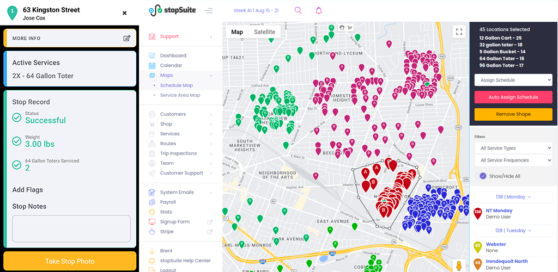
Task: Click the Remove Shape button
Action: click(x=513, y=114)
